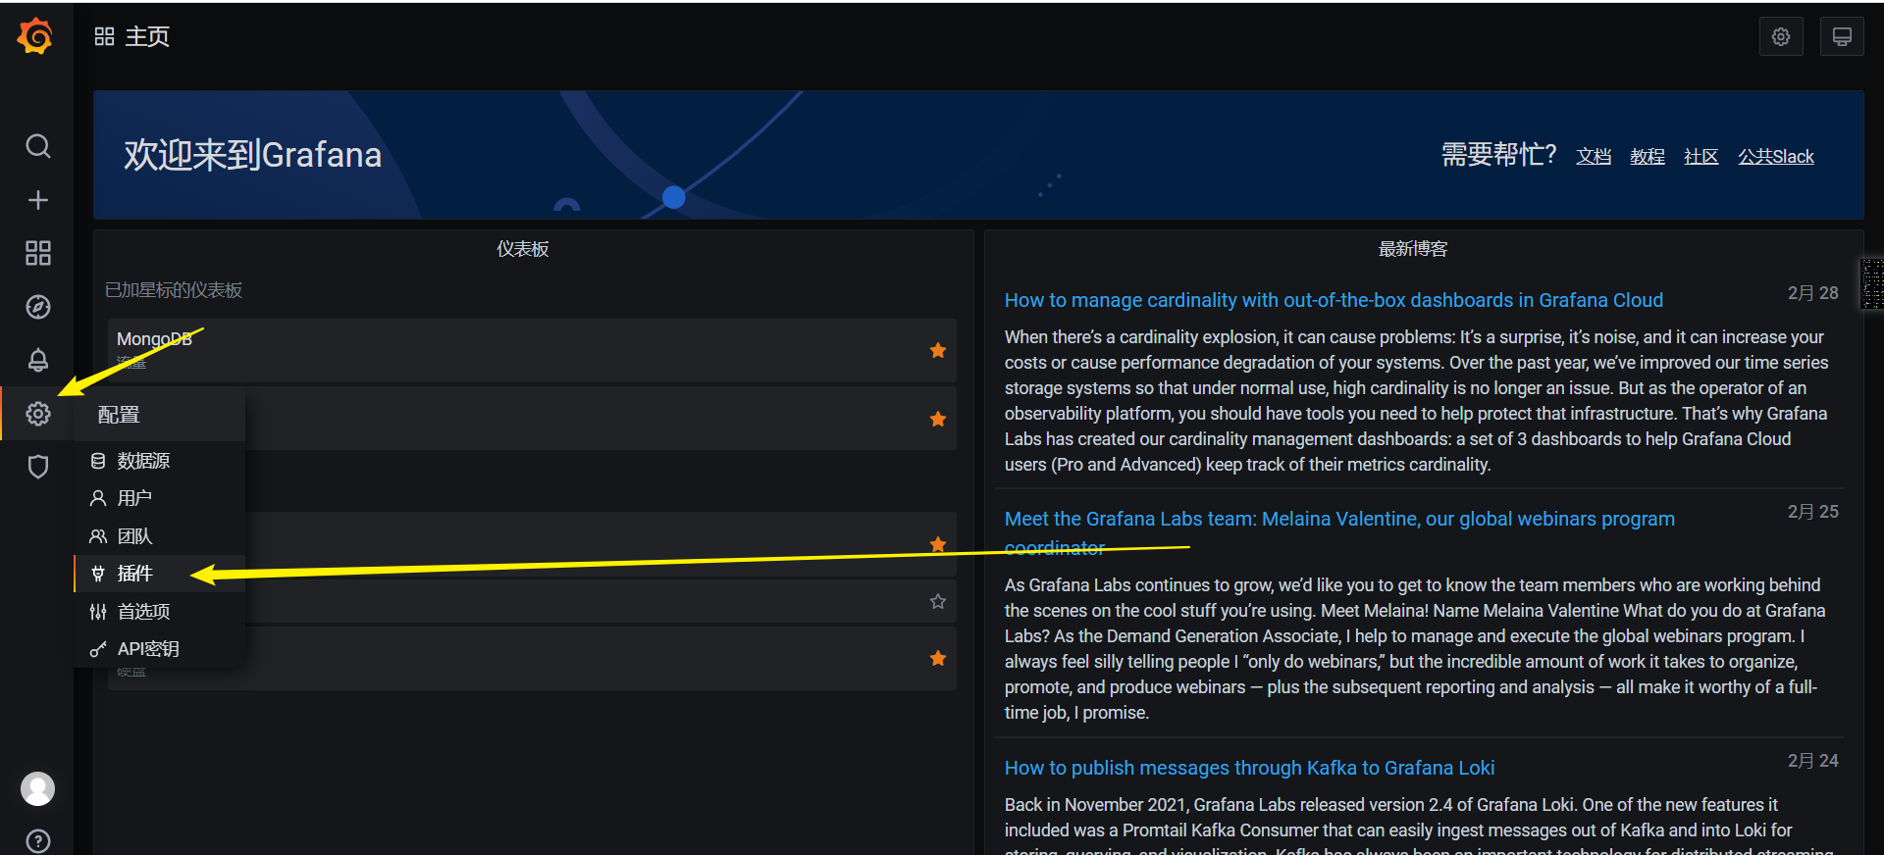The image size is (1884, 855).
Task: Star the dashboard with the empty star
Action: [938, 601]
